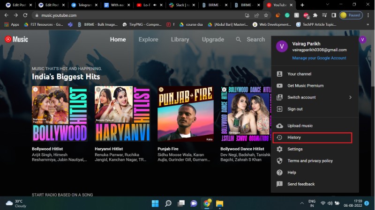The width and height of the screenshot is (375, 210).
Task: Select the Settings gear icon in menu
Action: click(280, 149)
